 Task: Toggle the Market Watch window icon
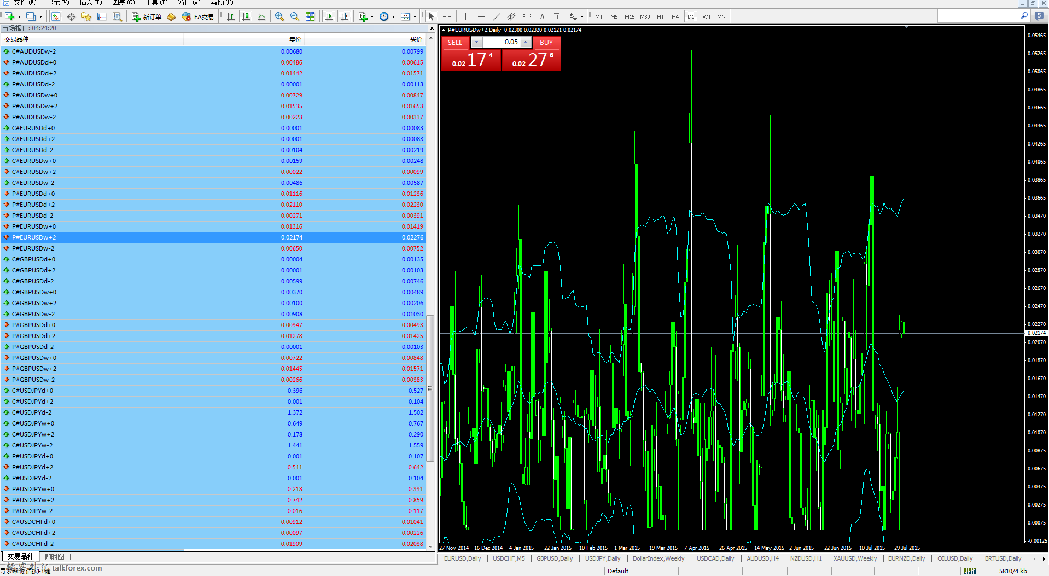pos(56,16)
